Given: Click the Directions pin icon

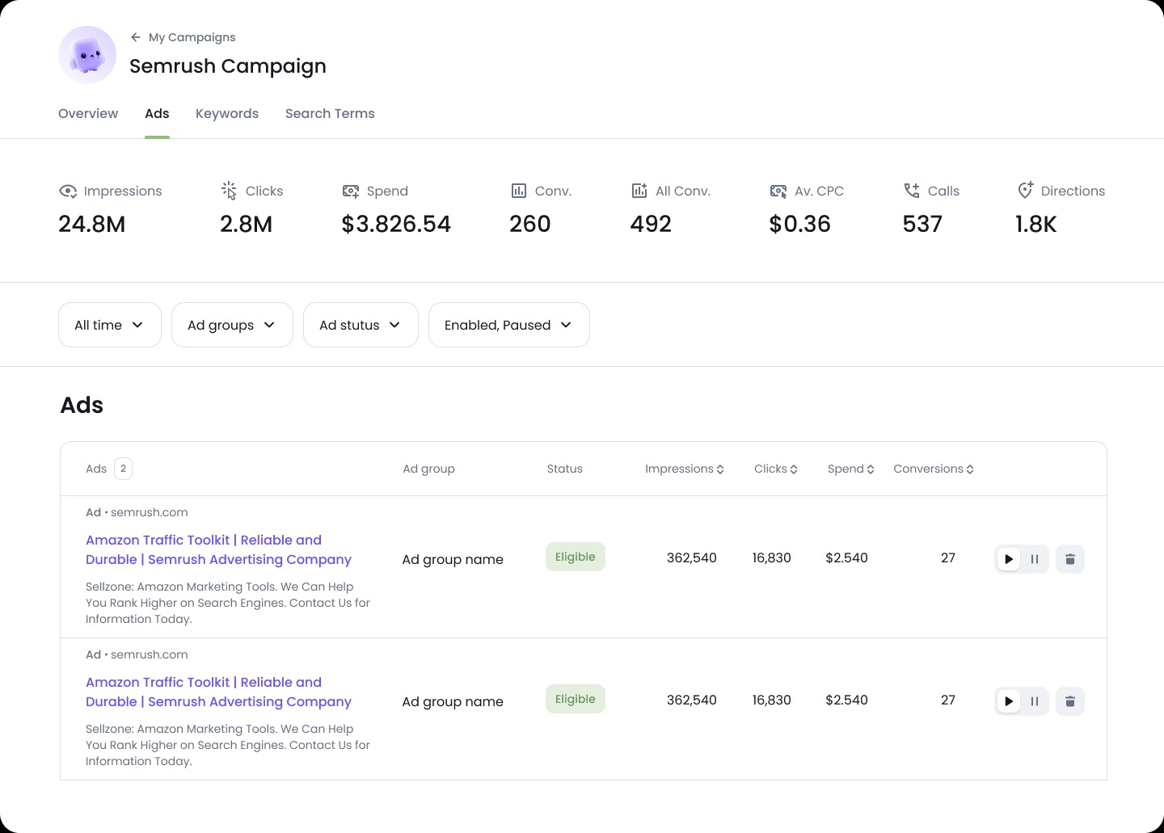Looking at the screenshot, I should tap(1025, 191).
